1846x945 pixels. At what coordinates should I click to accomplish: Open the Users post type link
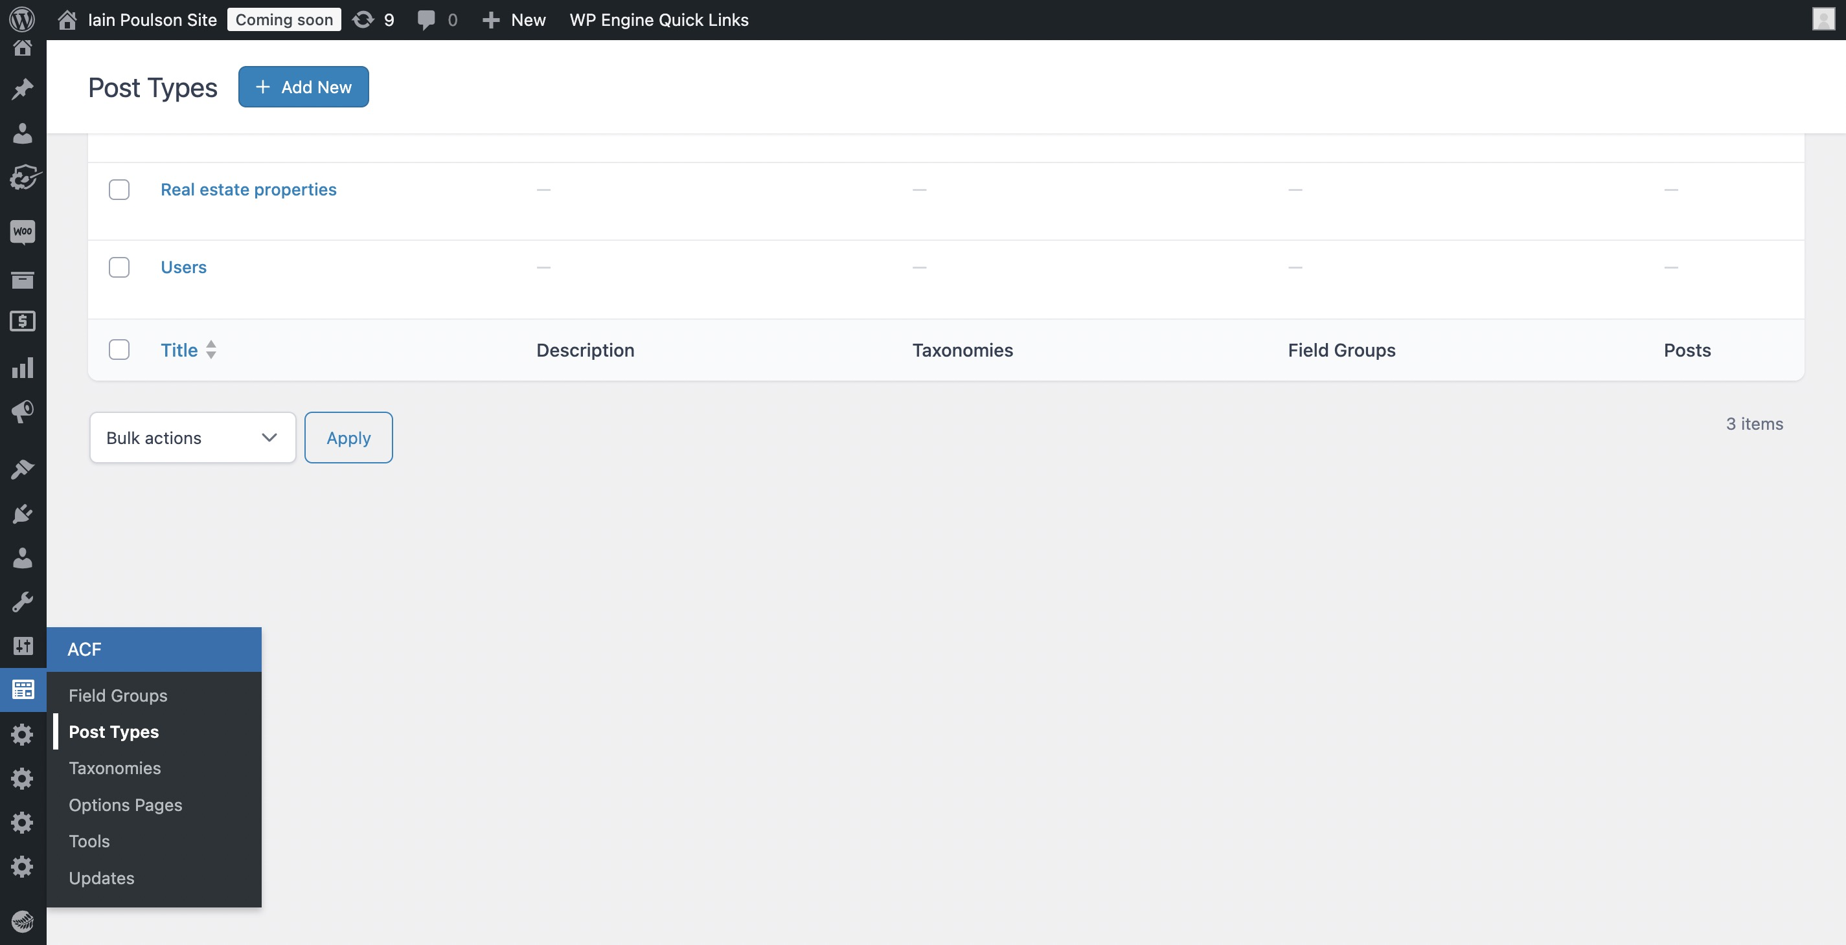click(183, 267)
